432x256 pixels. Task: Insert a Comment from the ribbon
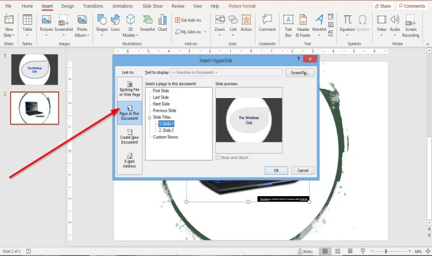tap(267, 23)
